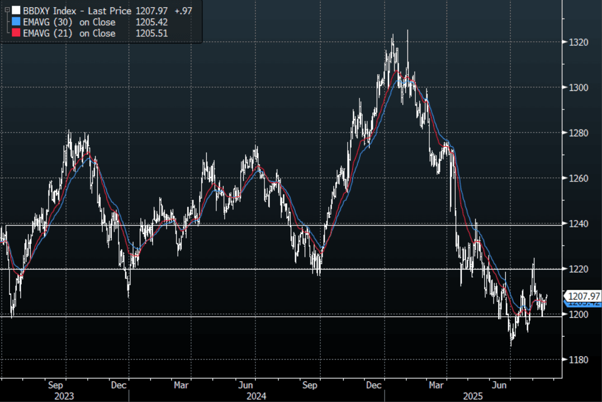The width and height of the screenshot is (602, 402).
Task: Click the 1207.97 last price tag on the axis
Action: [584, 296]
